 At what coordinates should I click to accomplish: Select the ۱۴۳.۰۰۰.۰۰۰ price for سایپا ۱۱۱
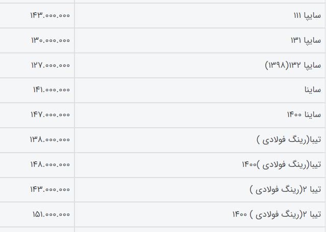pos(50,15)
